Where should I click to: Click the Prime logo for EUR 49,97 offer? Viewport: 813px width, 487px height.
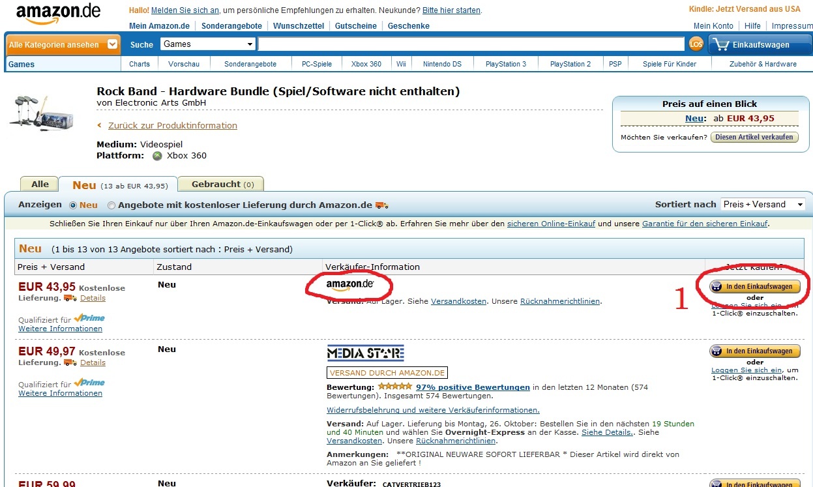89,383
